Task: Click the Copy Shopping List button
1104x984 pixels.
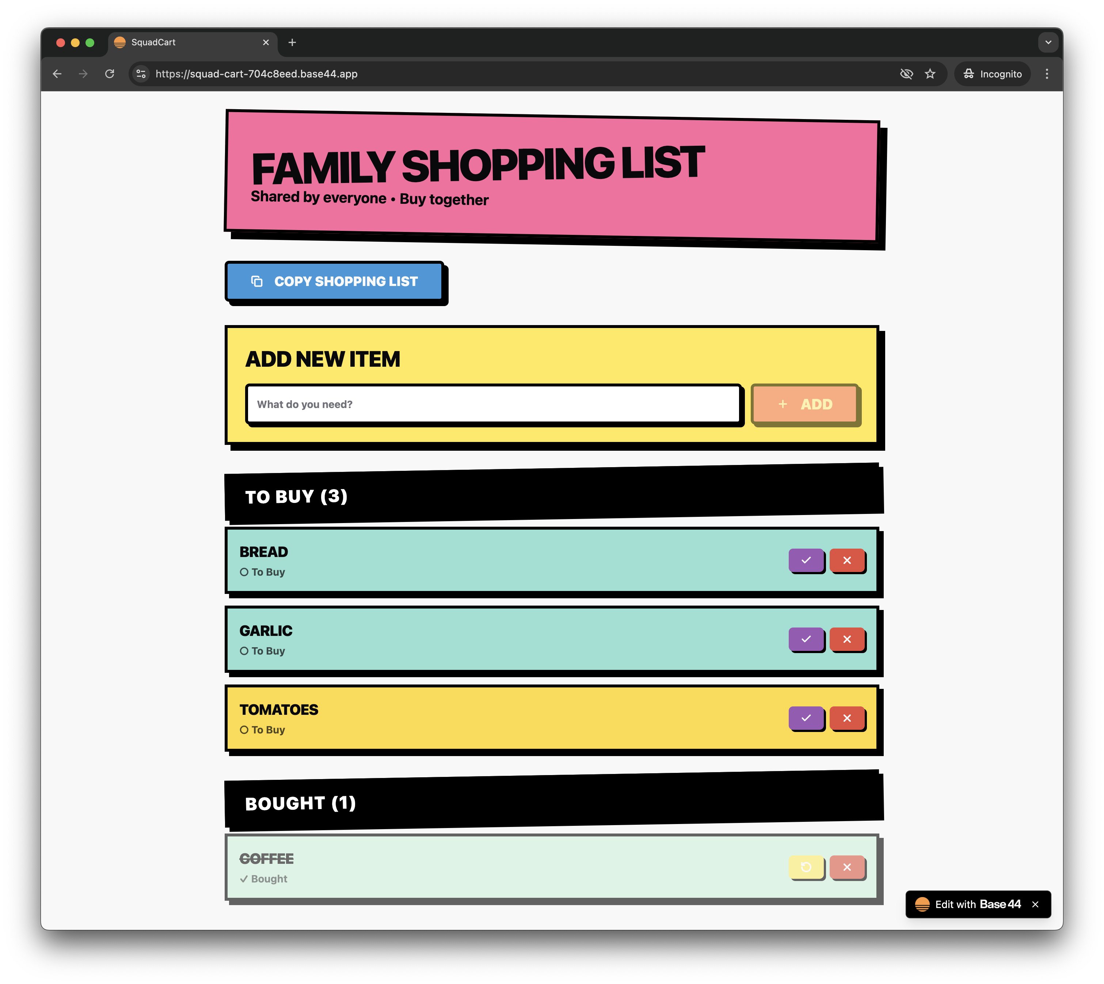Action: pyautogui.click(x=334, y=281)
